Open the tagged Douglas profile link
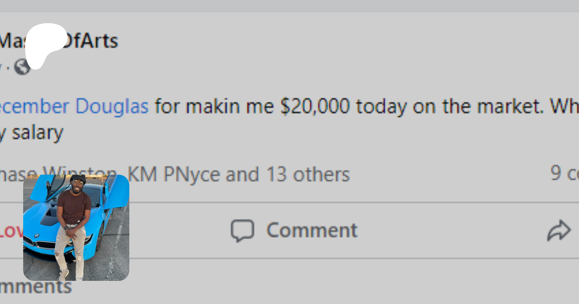The height and width of the screenshot is (304, 579). [112, 106]
